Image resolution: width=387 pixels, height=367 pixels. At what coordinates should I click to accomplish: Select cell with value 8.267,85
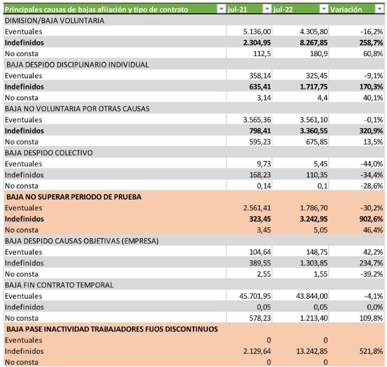pyautogui.click(x=300, y=43)
